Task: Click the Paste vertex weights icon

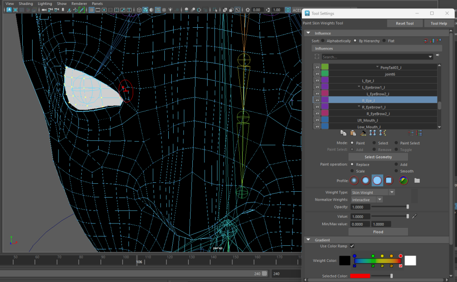Action: [353, 133]
